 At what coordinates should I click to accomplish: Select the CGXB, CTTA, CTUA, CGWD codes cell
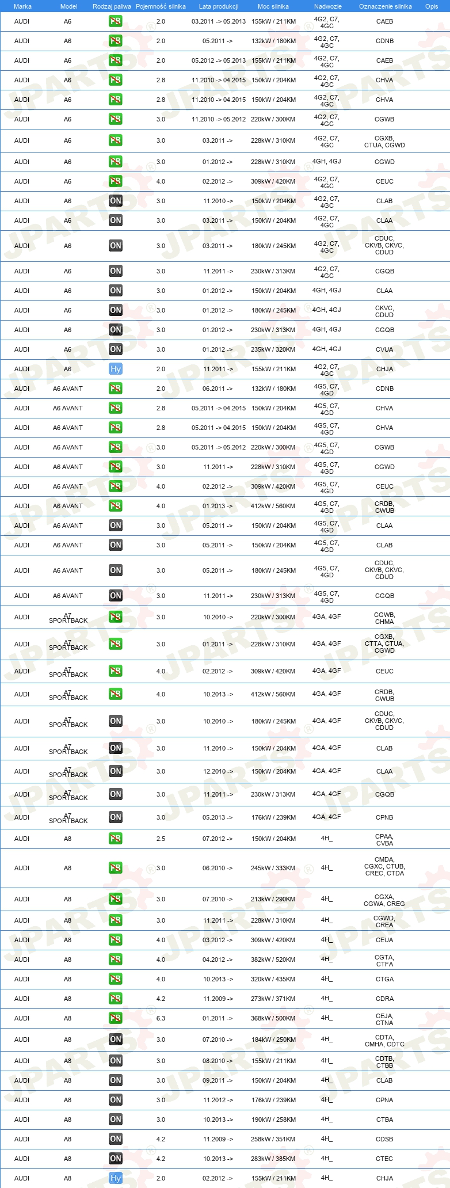pos(384,643)
